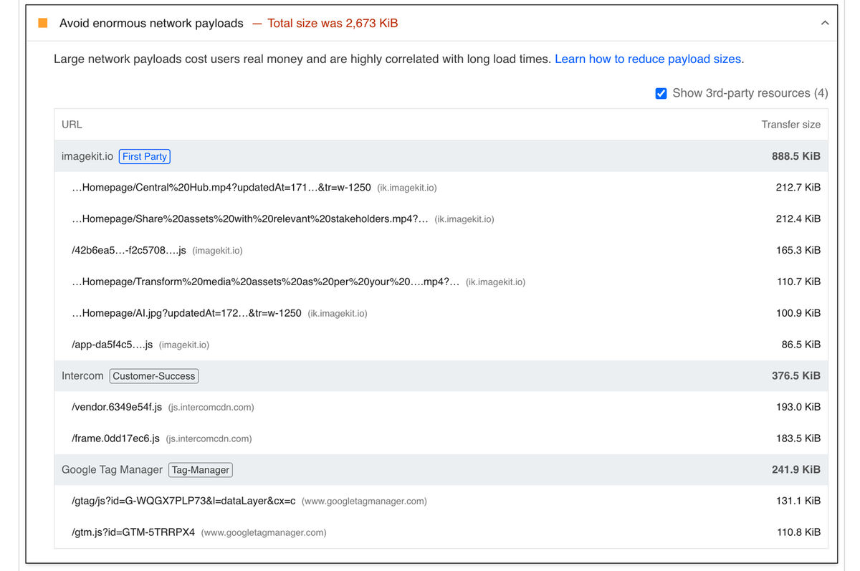Viewport: 860px width, 571px height.
Task: Open Learn how to reduce payload sizes
Action: pos(648,59)
